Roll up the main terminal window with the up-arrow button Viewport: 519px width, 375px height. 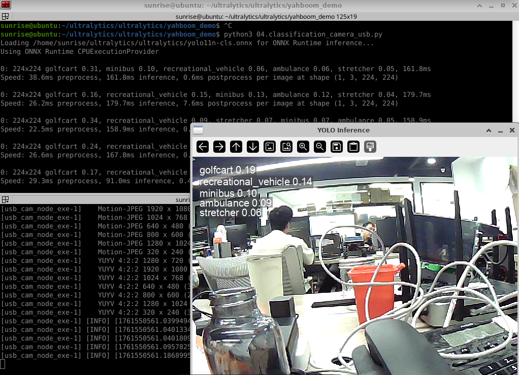pyautogui.click(x=479, y=5)
